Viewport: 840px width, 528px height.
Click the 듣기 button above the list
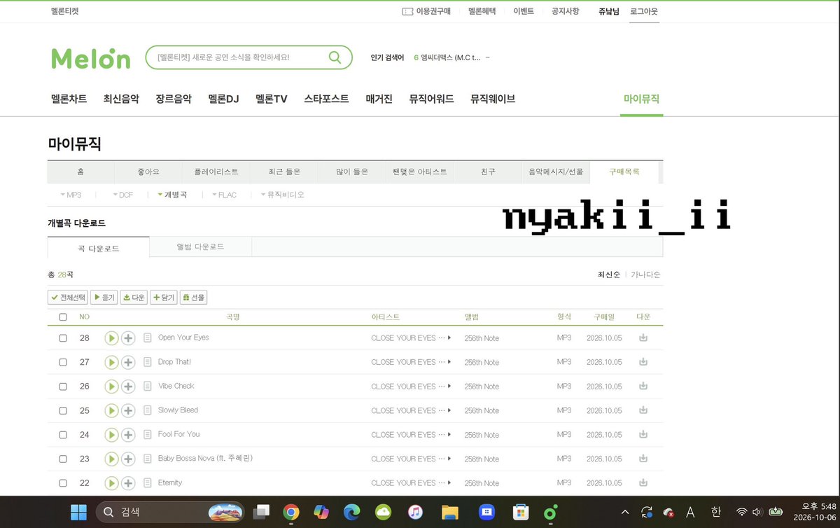[104, 298]
